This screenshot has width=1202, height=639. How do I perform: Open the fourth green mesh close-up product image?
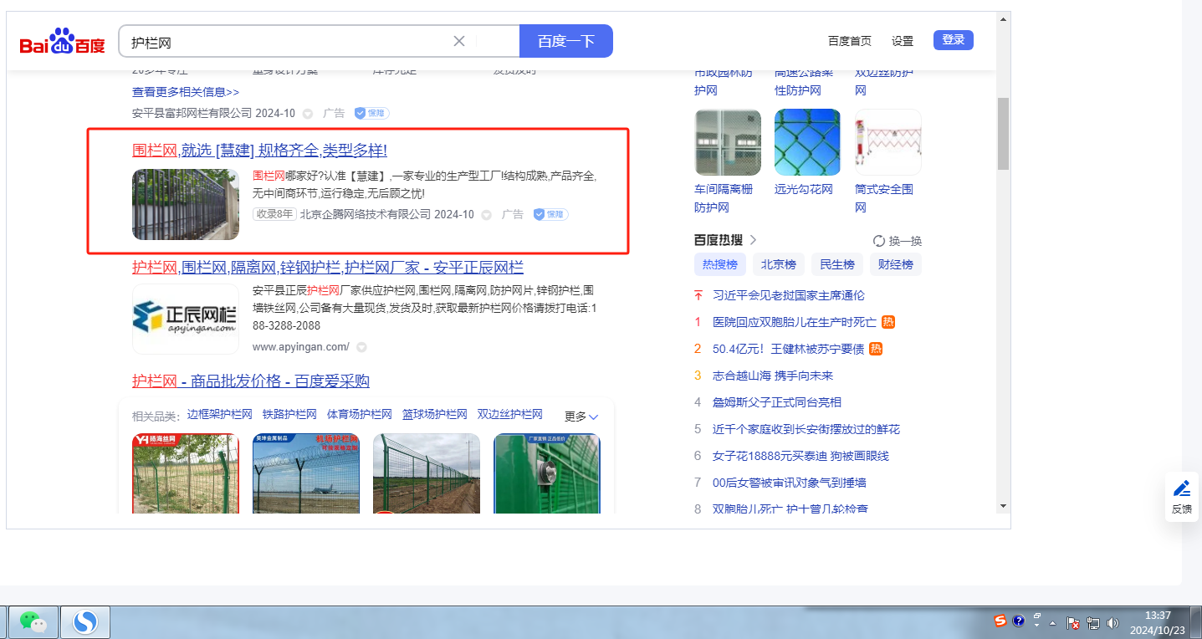point(547,473)
